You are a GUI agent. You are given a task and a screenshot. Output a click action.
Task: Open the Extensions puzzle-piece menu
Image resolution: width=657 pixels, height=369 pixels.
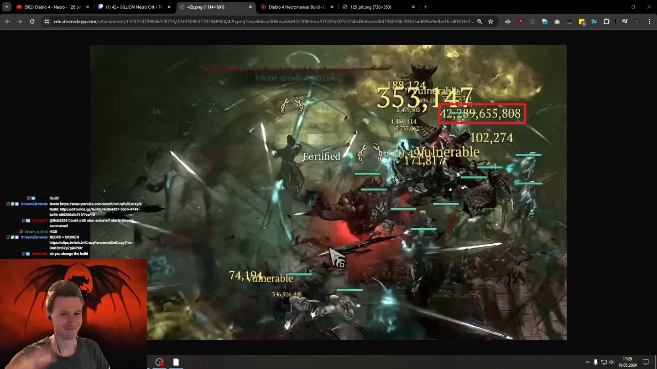tap(606, 21)
